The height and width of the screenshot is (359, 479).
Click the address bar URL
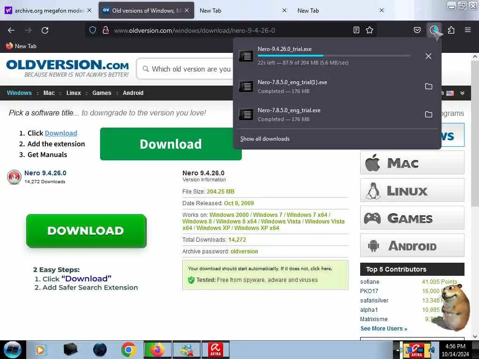[x=194, y=30]
